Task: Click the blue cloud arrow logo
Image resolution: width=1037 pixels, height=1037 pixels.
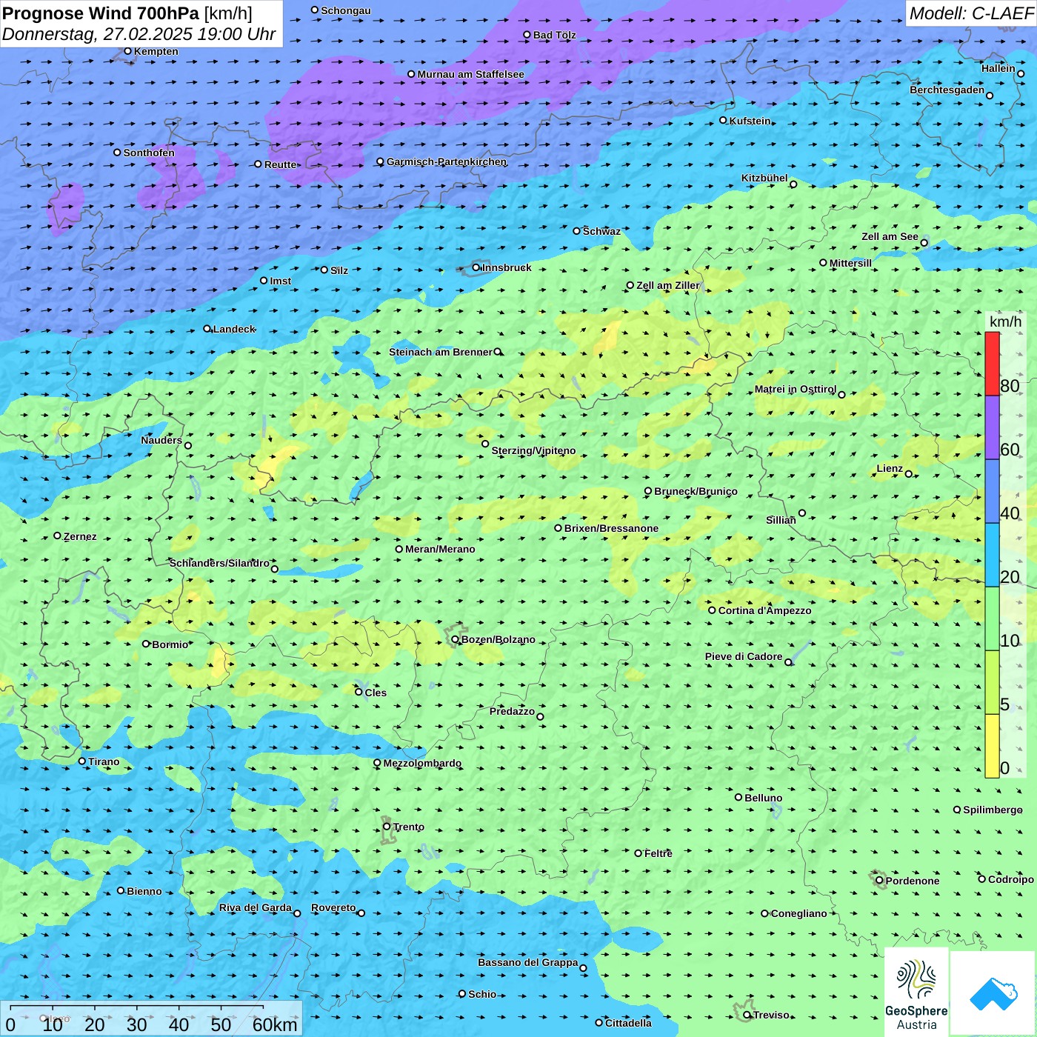Action: (x=993, y=993)
